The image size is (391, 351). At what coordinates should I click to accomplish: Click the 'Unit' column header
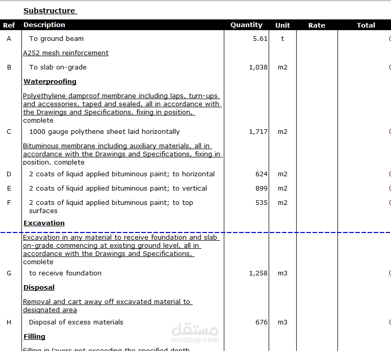pyautogui.click(x=282, y=25)
